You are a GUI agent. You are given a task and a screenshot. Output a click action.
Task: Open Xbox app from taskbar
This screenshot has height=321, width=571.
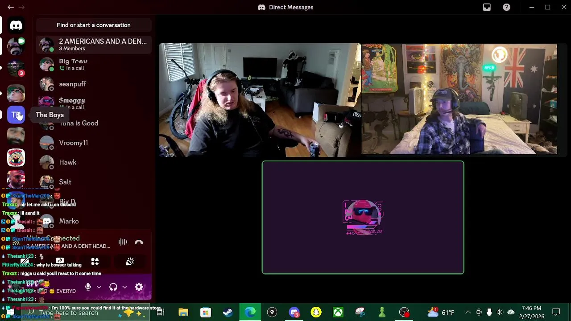click(338, 312)
